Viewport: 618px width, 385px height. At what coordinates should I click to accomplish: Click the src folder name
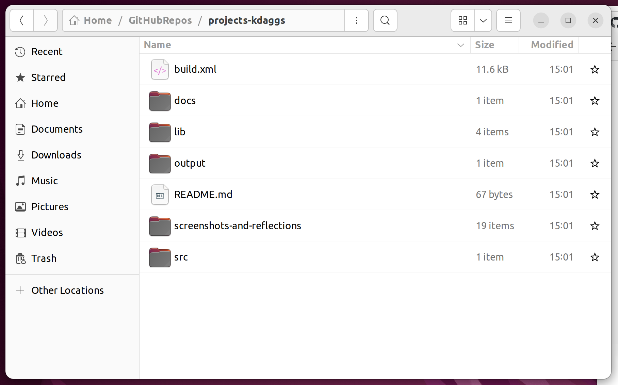[181, 257]
